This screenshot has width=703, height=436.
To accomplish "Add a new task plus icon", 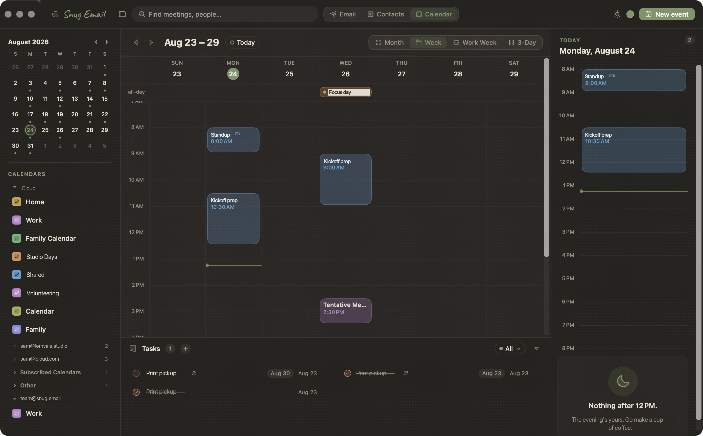I will click(185, 349).
